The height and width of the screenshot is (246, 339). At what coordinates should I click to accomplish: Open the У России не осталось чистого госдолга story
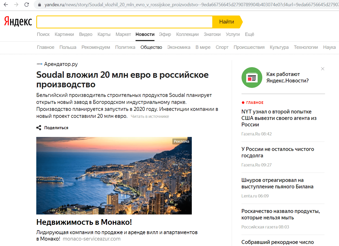pyautogui.click(x=278, y=152)
